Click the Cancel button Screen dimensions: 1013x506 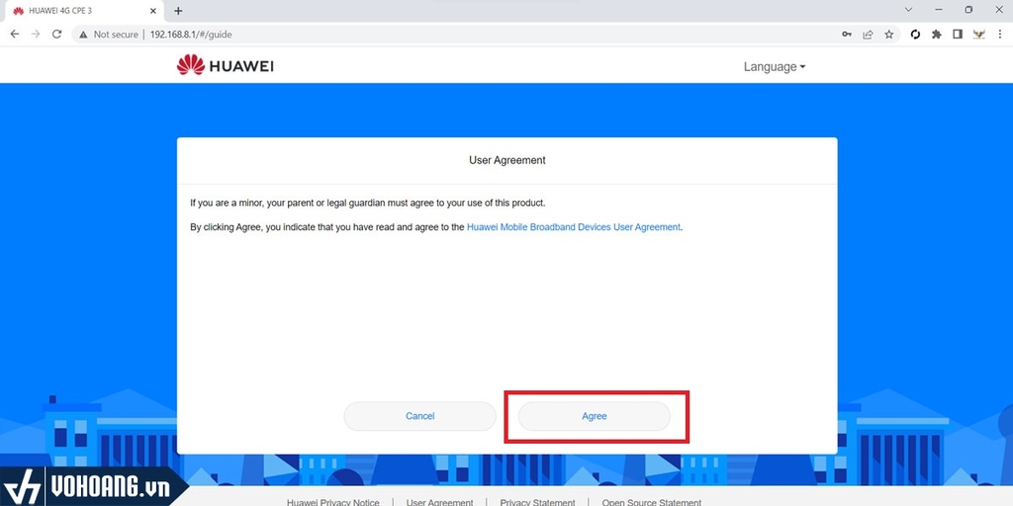pyautogui.click(x=419, y=416)
